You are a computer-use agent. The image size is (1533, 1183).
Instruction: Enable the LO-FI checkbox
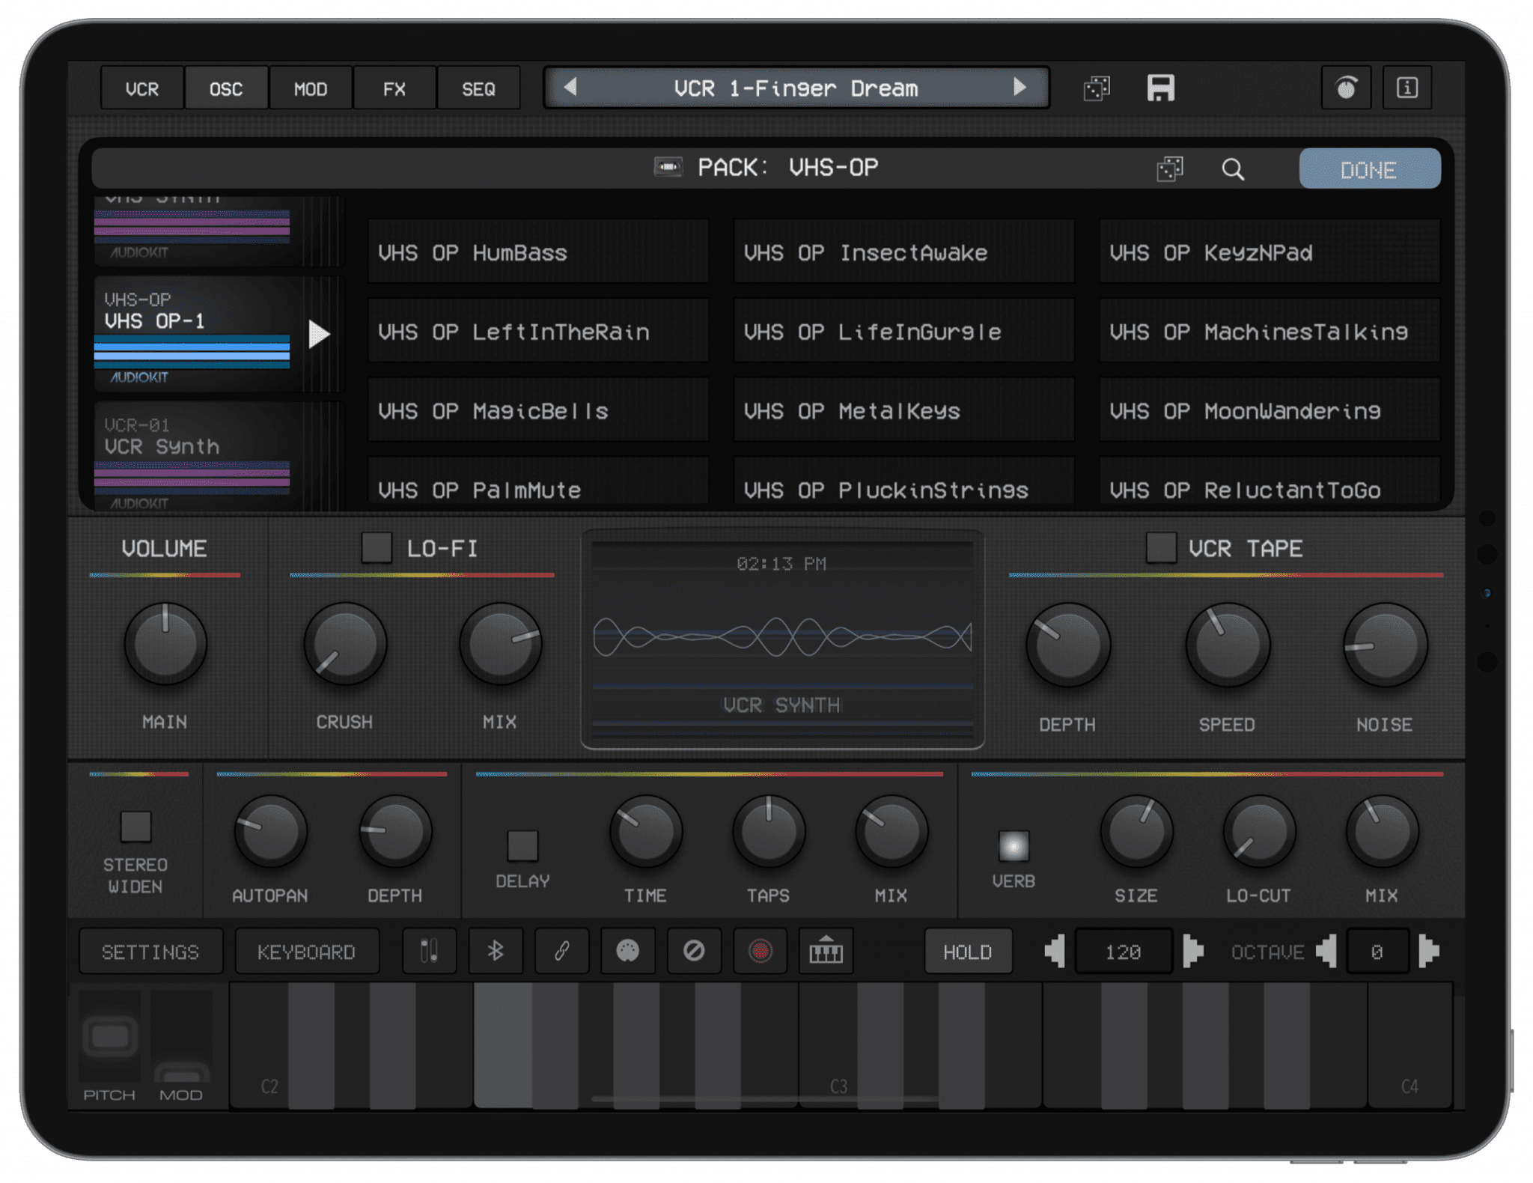point(377,547)
